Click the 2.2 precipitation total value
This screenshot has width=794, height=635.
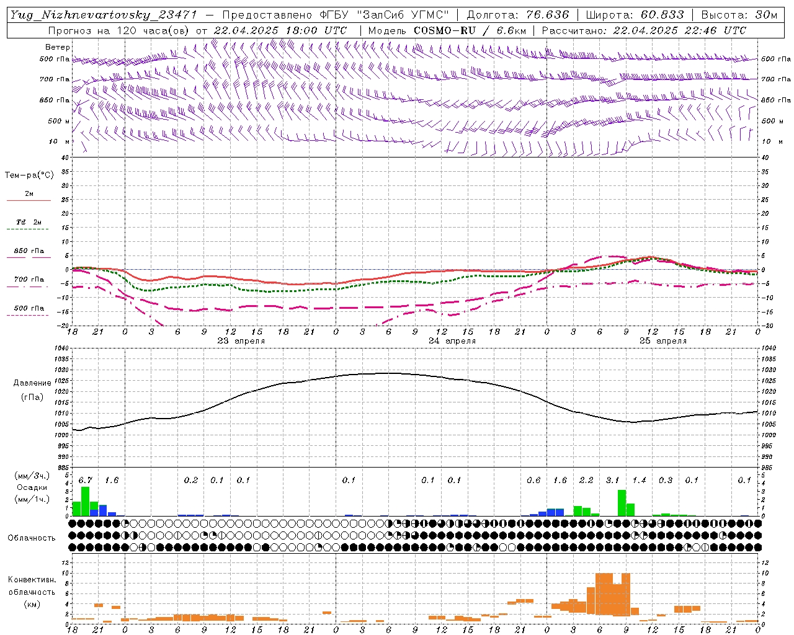586,480
